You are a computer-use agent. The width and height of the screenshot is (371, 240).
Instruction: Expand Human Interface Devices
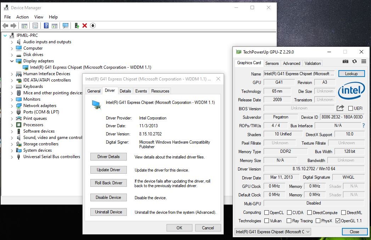12,74
